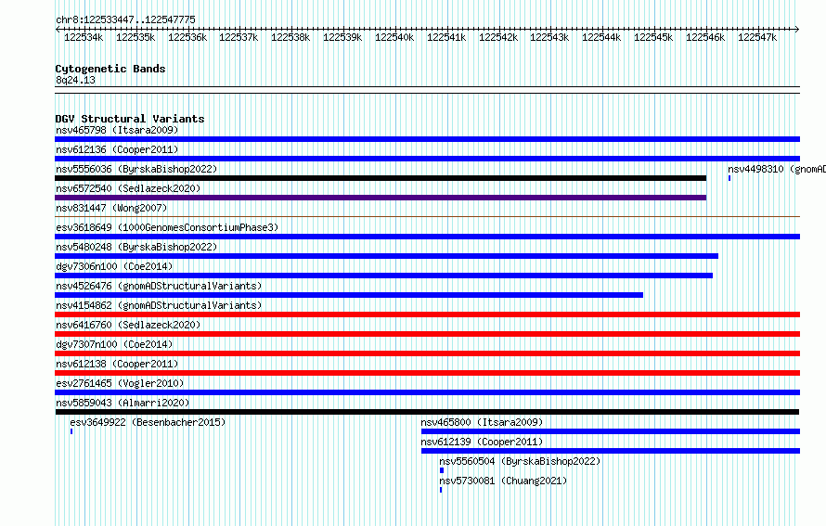The height and width of the screenshot is (526, 826).
Task: Click the chr8:122533447..122547775 coordinates text
Action: pyautogui.click(x=125, y=19)
